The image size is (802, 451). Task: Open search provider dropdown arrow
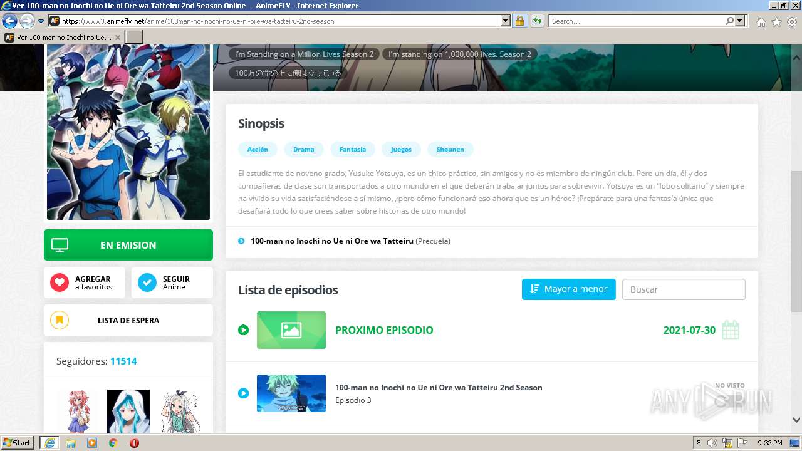coord(741,21)
